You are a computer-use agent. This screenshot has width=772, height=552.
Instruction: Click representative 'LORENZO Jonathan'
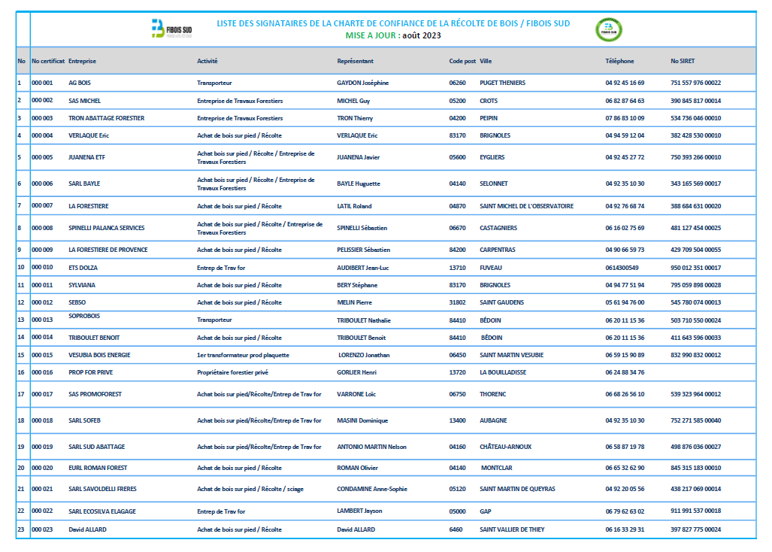pos(364,355)
